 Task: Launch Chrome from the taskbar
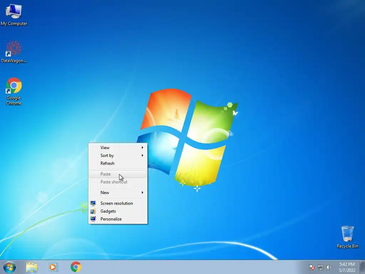pos(76,267)
